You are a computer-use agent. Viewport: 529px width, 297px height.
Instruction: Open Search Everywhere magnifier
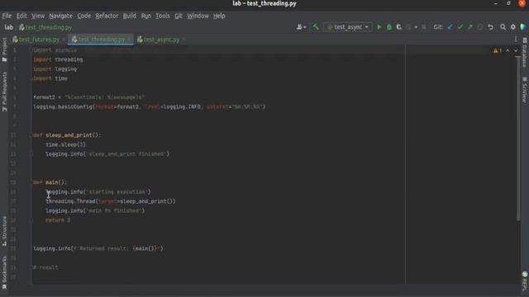coord(503,27)
